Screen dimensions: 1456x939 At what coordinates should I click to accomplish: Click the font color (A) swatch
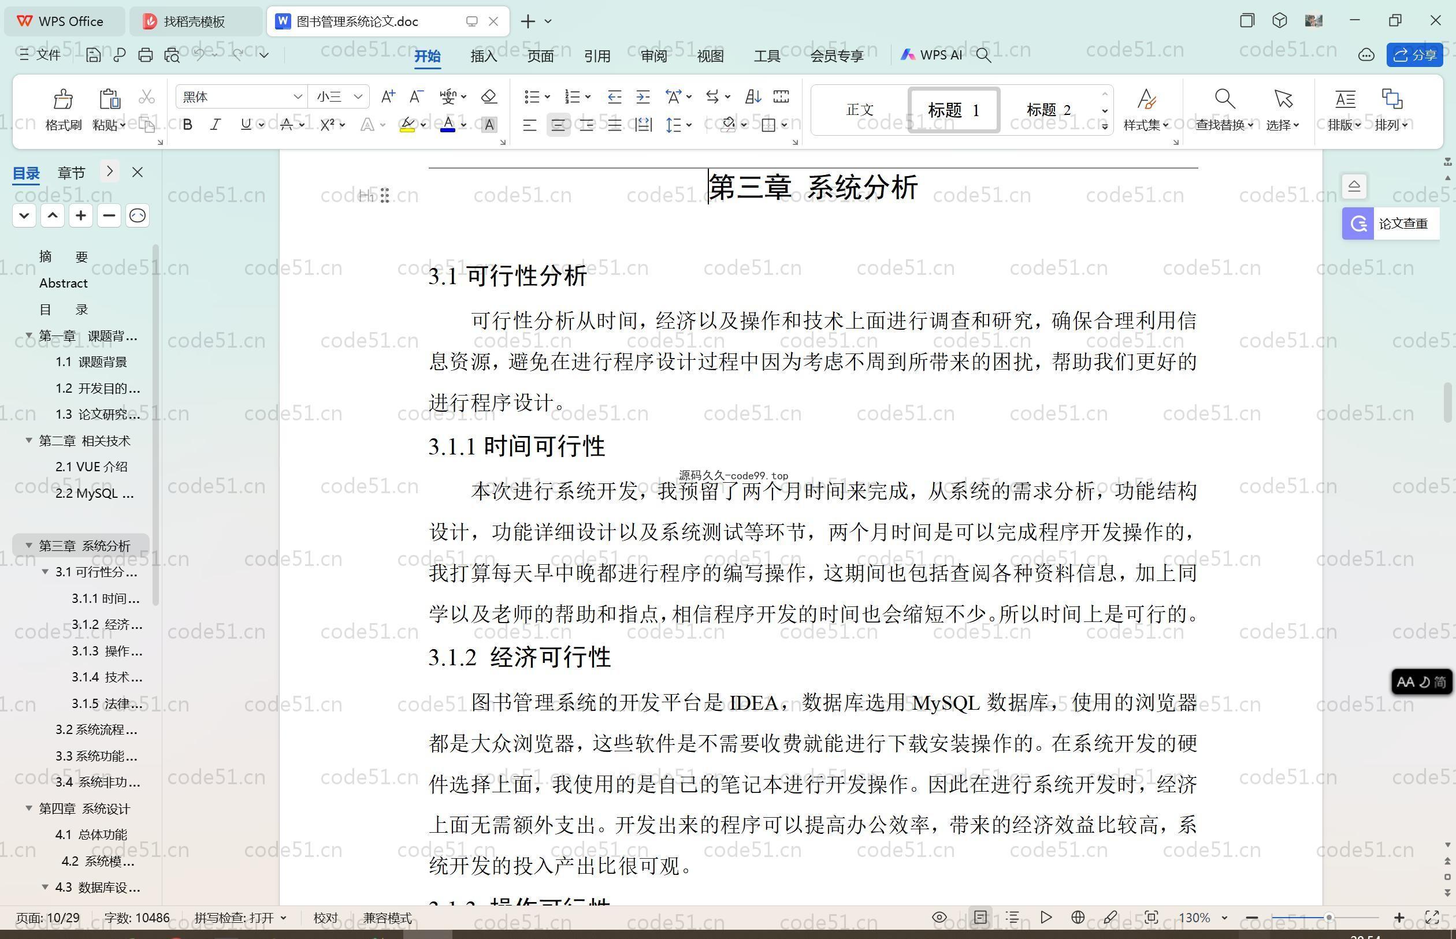pos(448,125)
